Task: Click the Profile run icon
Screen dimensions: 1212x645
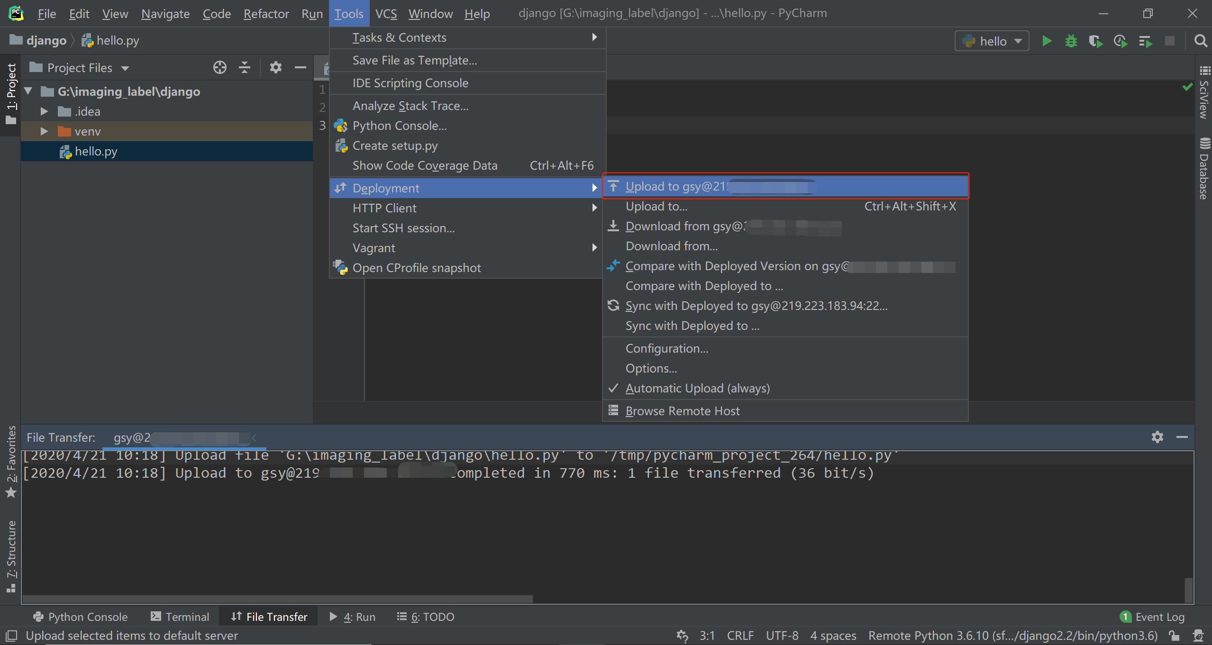Action: coord(1121,41)
